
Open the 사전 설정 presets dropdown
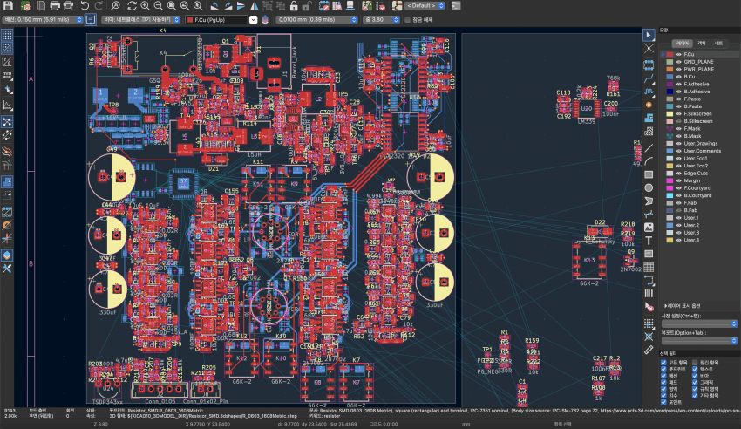click(x=699, y=323)
